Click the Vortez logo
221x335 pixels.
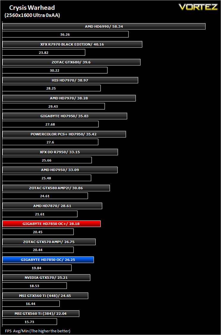coord(198,7)
